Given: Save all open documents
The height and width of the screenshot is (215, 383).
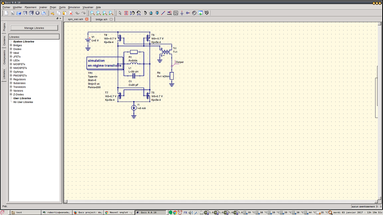Looking at the screenshot, I should point(31,13).
